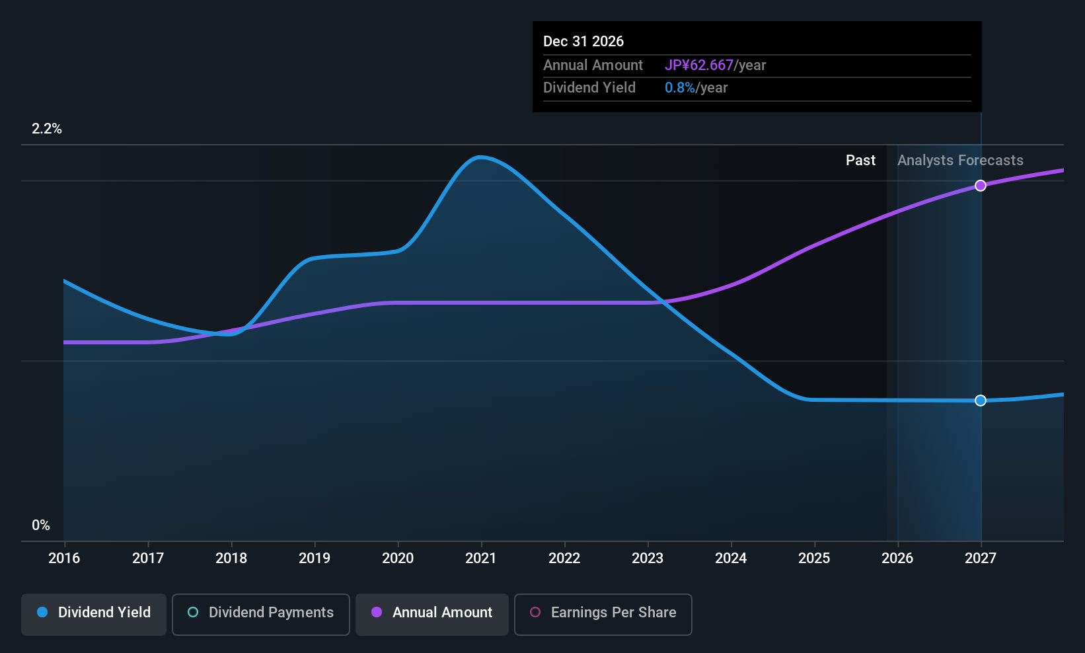Select the purple data point at 2027
The image size is (1085, 653).
tap(981, 186)
